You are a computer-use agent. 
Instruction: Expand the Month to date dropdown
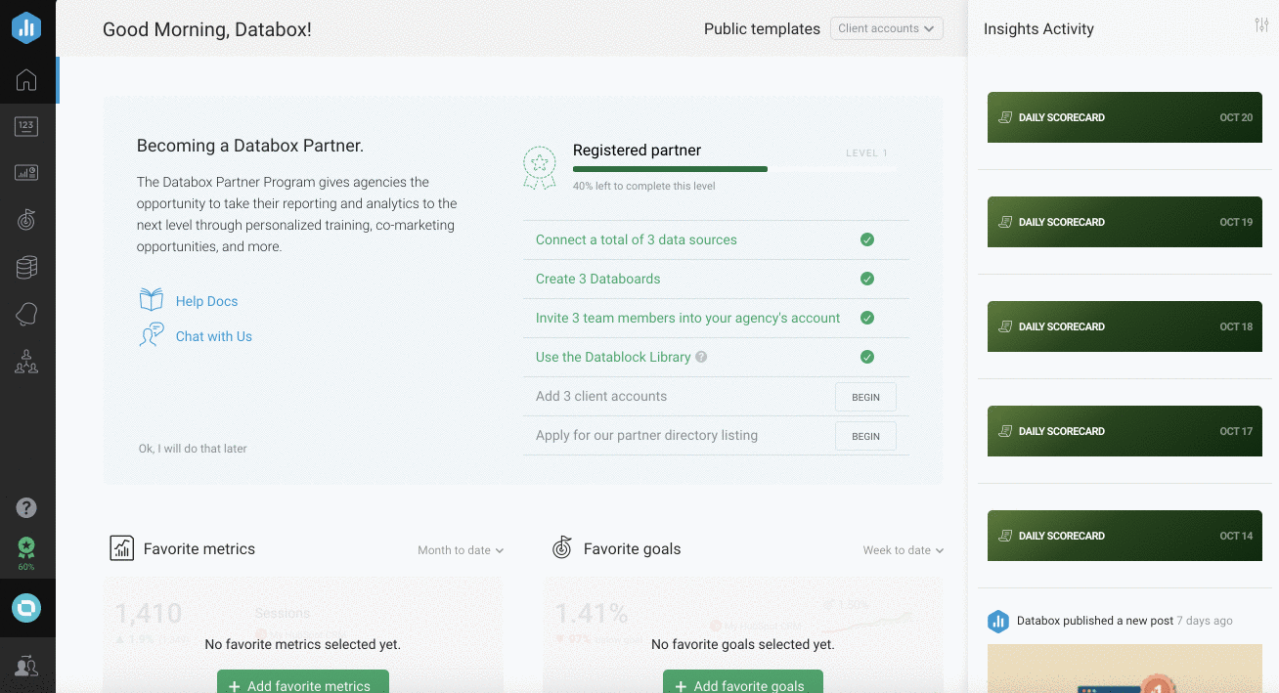coord(461,550)
